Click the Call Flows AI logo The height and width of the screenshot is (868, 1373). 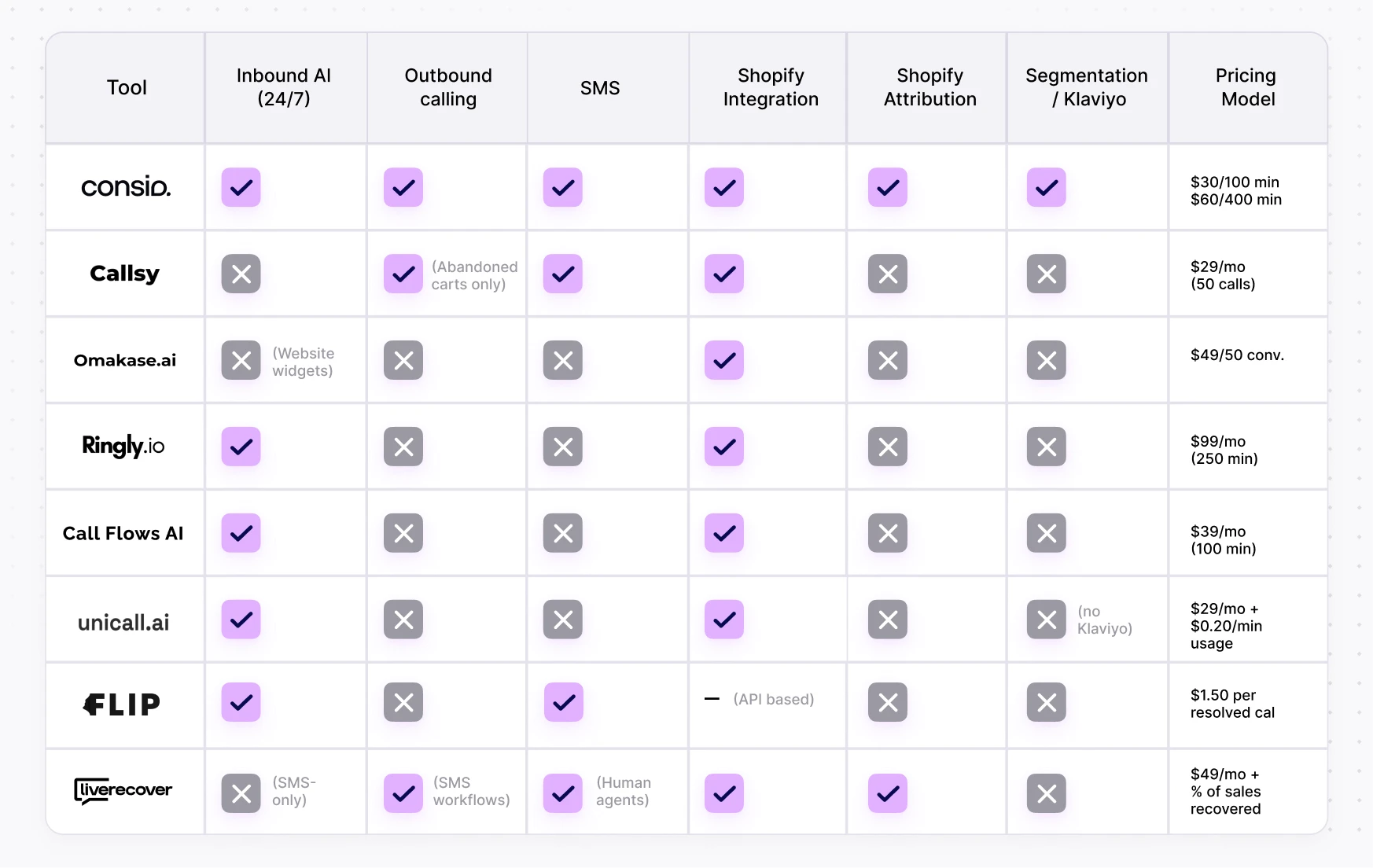pyautogui.click(x=123, y=533)
